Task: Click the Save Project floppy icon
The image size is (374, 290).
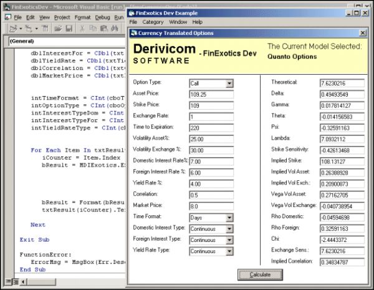Action: (x=69, y=29)
